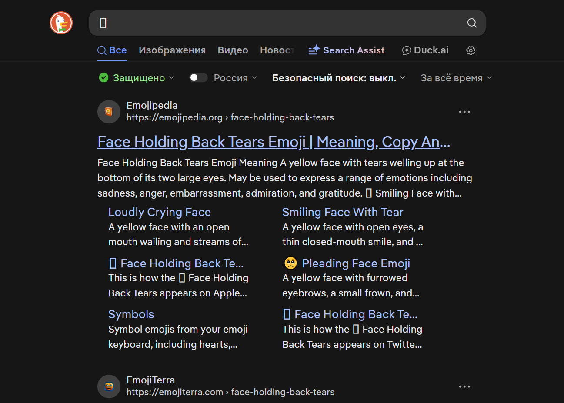
Task: Expand the Защищено protection dropdown
Action: (144, 78)
